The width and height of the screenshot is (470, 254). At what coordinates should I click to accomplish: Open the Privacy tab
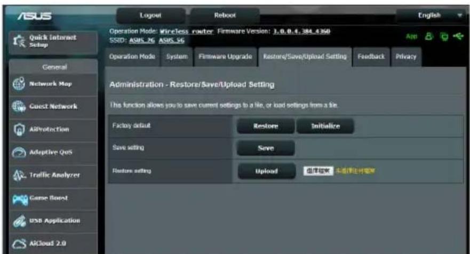[406, 57]
